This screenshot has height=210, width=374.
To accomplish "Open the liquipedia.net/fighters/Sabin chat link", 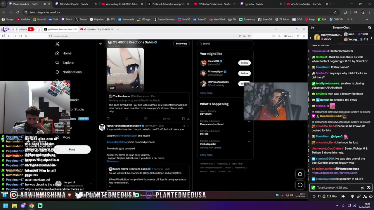I will 334,173.
